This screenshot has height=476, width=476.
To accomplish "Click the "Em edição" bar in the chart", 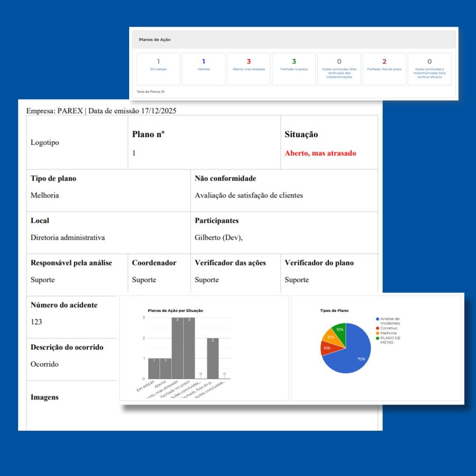I will pos(154,368).
